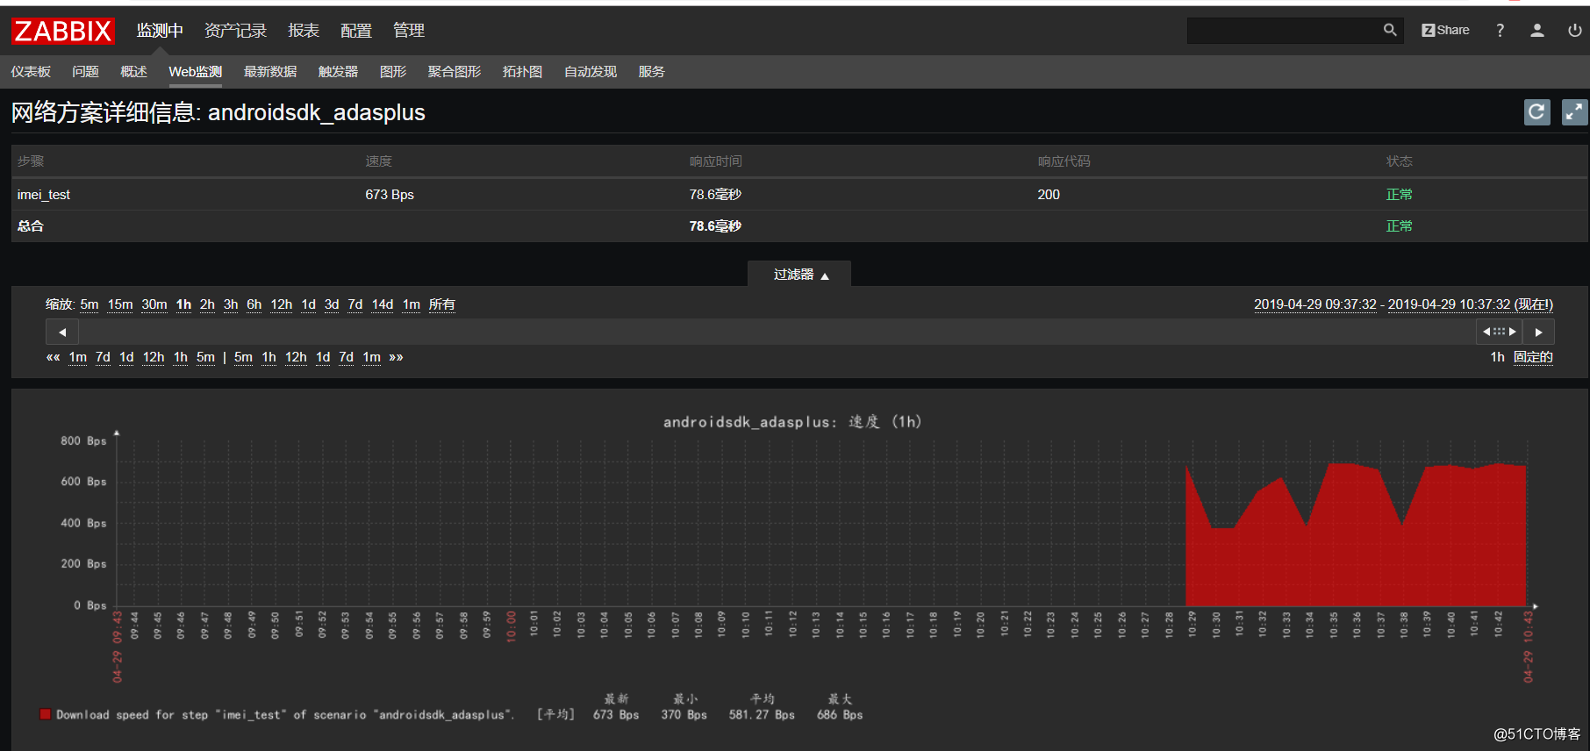The height and width of the screenshot is (751, 1590).
Task: Click the Zabbix logo
Action: pos(63,31)
